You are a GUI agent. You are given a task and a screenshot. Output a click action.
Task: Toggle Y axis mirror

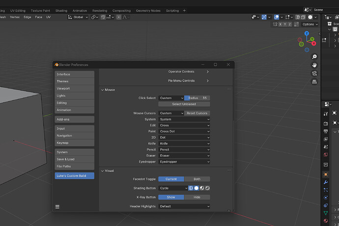click(285, 25)
